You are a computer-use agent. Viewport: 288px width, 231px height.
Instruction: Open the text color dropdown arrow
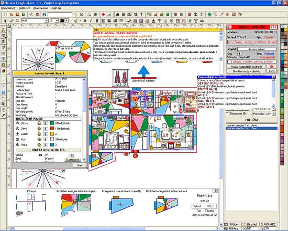(67, 20)
